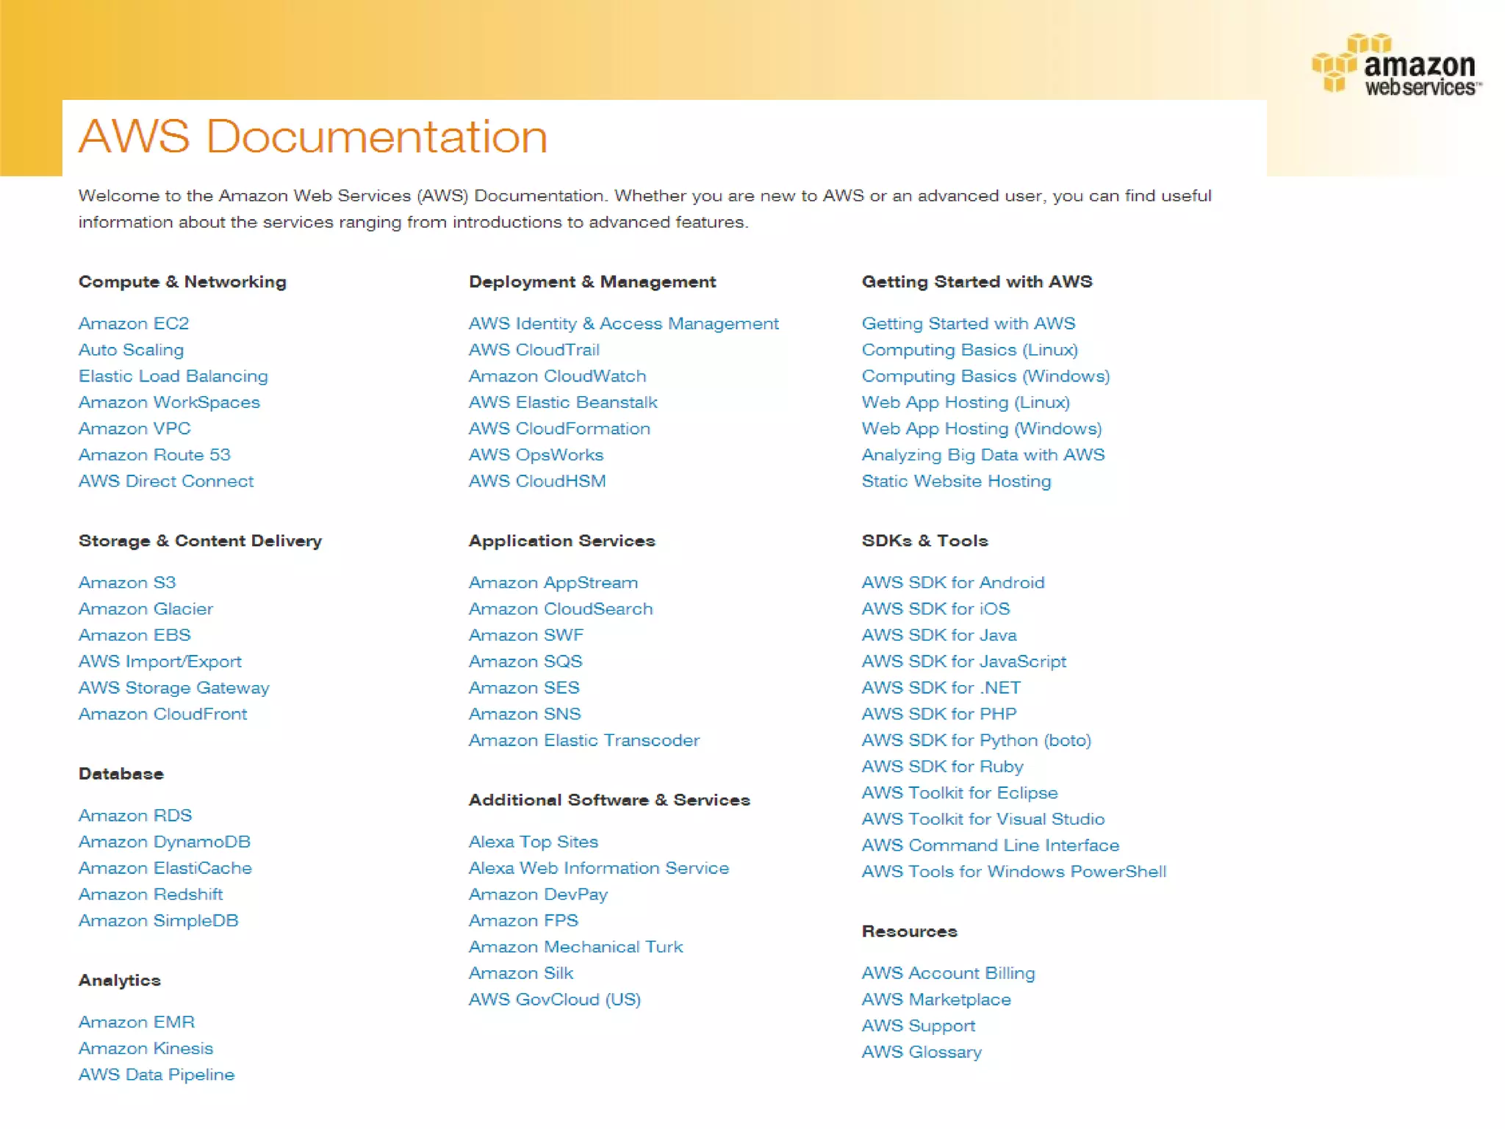This screenshot has width=1505, height=1129.
Task: Go to AWS Command Line Interface docs
Action: 990,845
